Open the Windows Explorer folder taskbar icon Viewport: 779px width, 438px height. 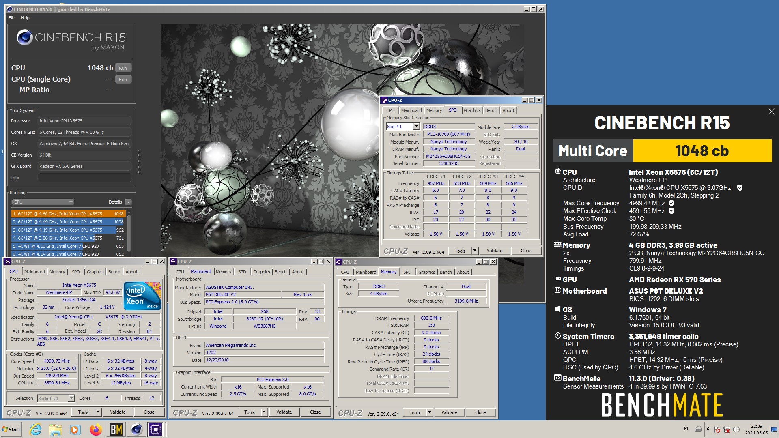[56, 429]
